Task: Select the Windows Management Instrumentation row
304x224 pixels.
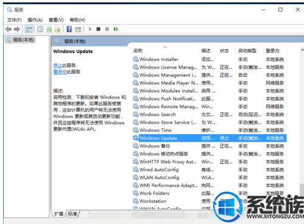Action: 209,75
